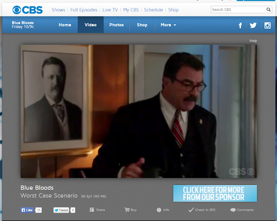This screenshot has width=277, height=221.
Task: View the CBS Schedule
Action: point(153,10)
